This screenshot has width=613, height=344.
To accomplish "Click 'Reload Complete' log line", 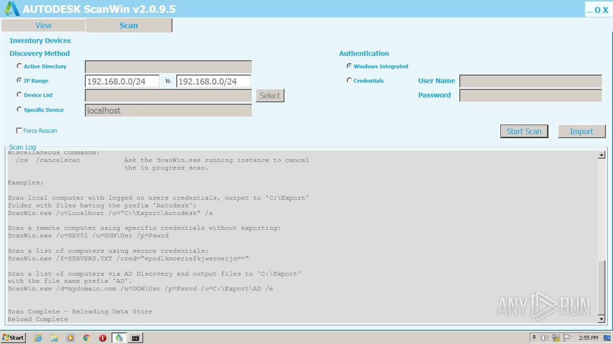I will [38, 319].
